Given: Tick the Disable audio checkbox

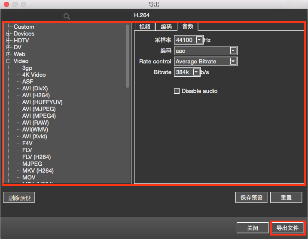Looking at the screenshot, I should [x=177, y=91].
